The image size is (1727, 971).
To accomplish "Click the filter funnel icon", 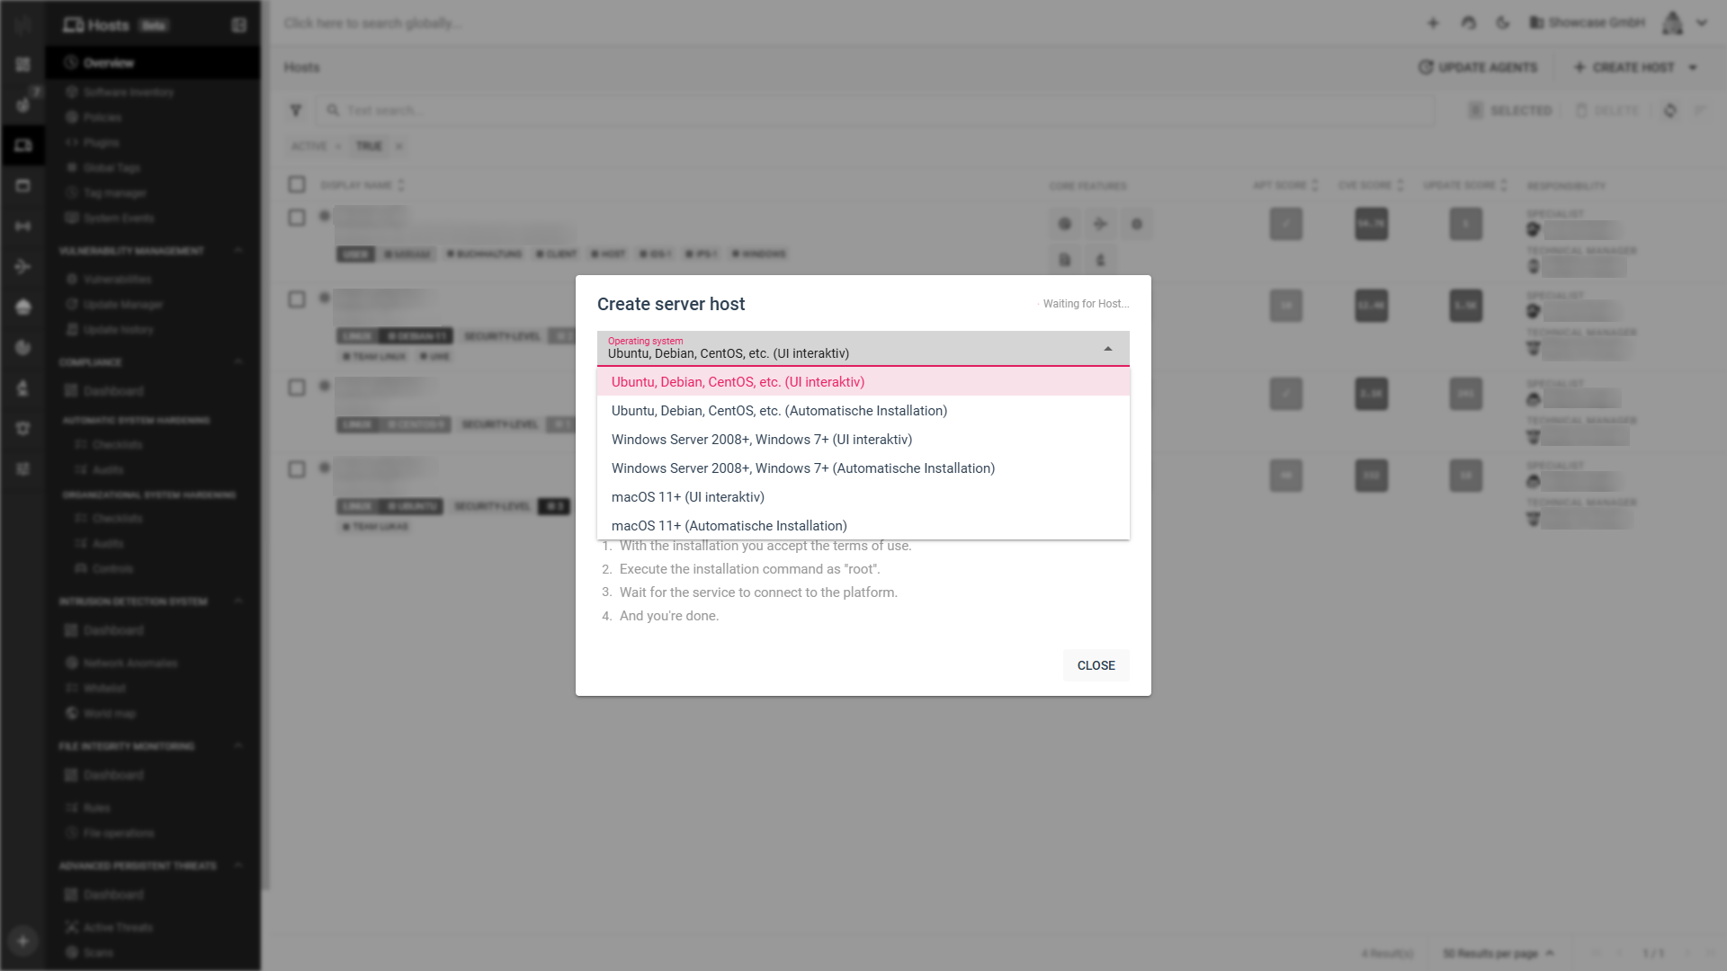I will (296, 111).
